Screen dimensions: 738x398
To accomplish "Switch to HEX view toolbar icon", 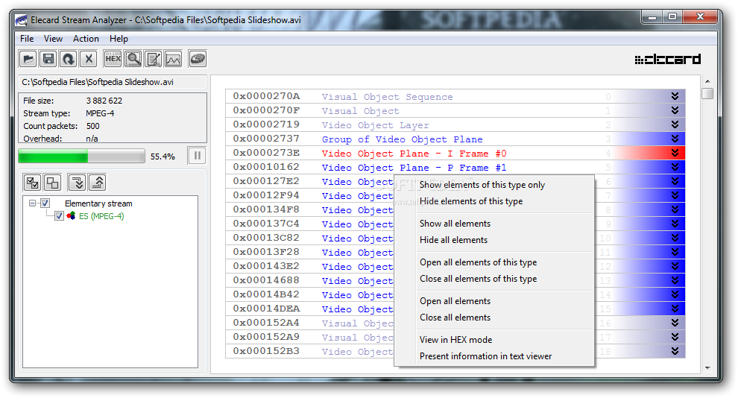I will point(113,60).
